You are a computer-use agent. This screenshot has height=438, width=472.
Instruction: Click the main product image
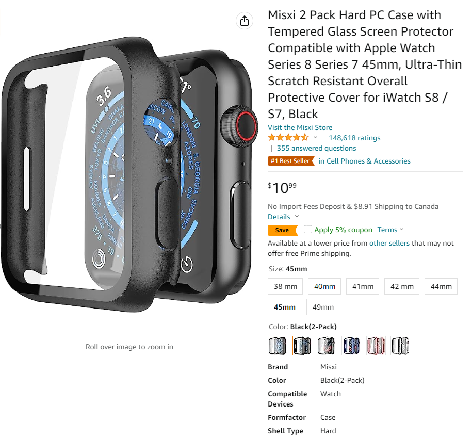click(x=129, y=174)
